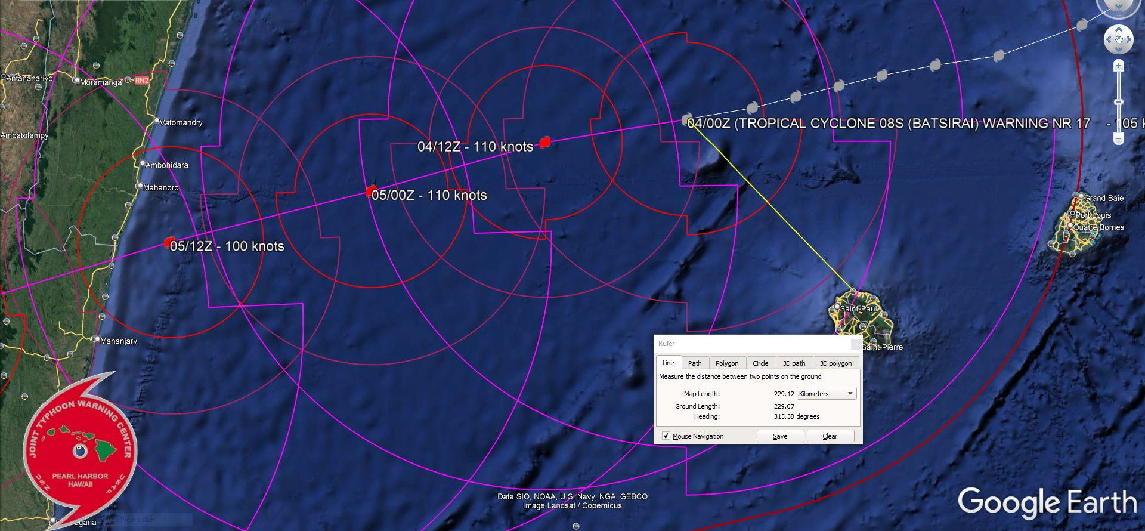Clear the ruler measurement

830,436
